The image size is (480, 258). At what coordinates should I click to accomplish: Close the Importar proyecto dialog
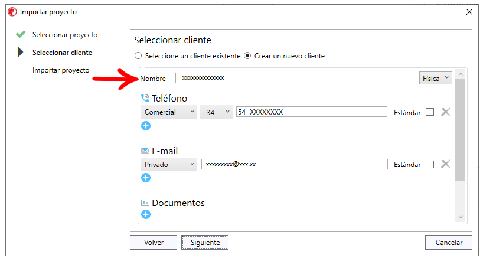[x=469, y=12]
